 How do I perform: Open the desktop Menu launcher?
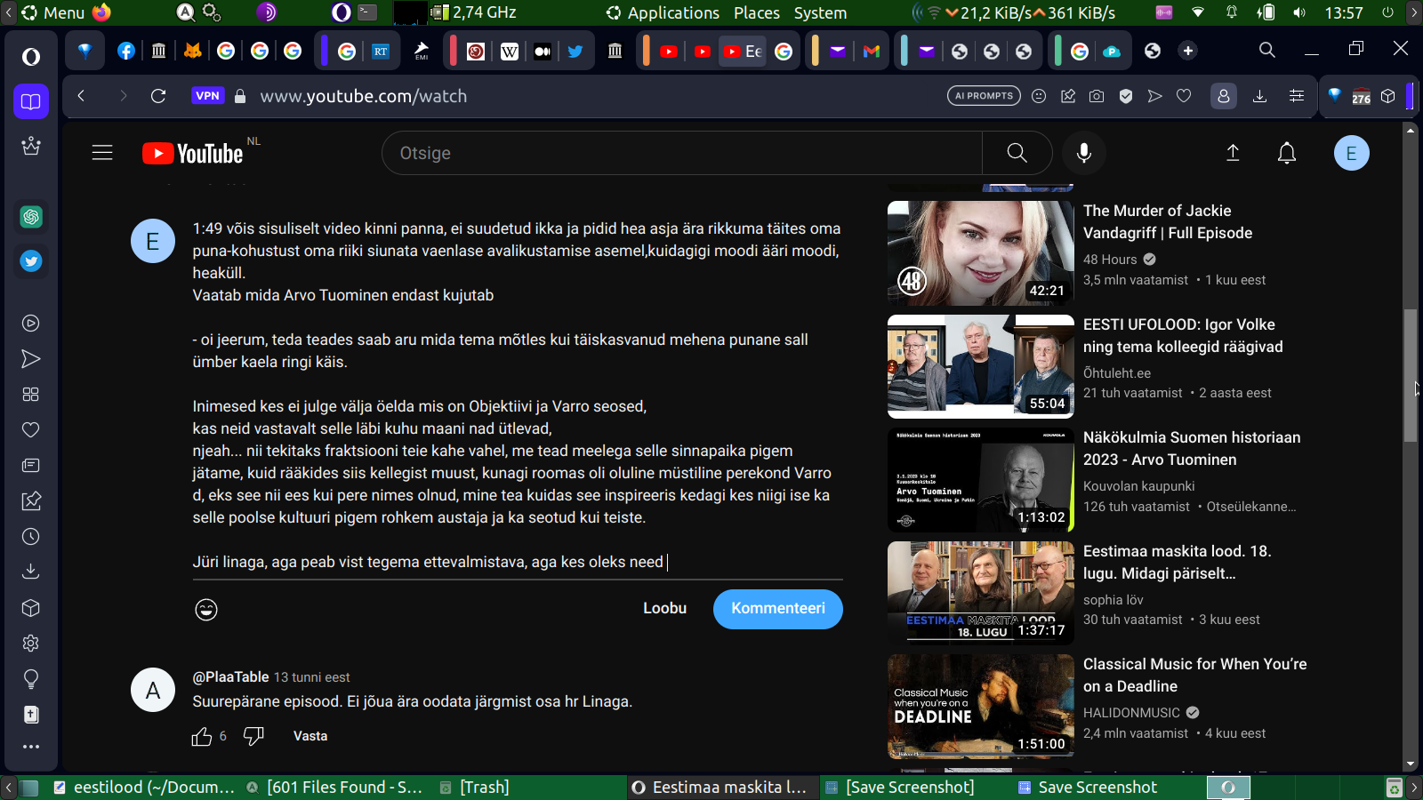point(53,12)
